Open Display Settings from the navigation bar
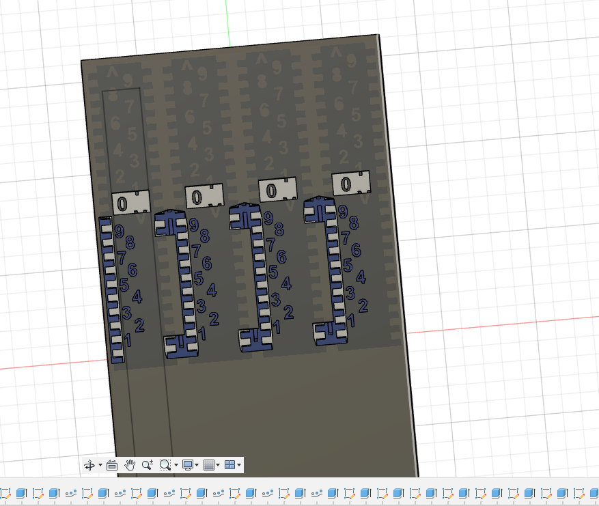599x506 pixels. (188, 464)
